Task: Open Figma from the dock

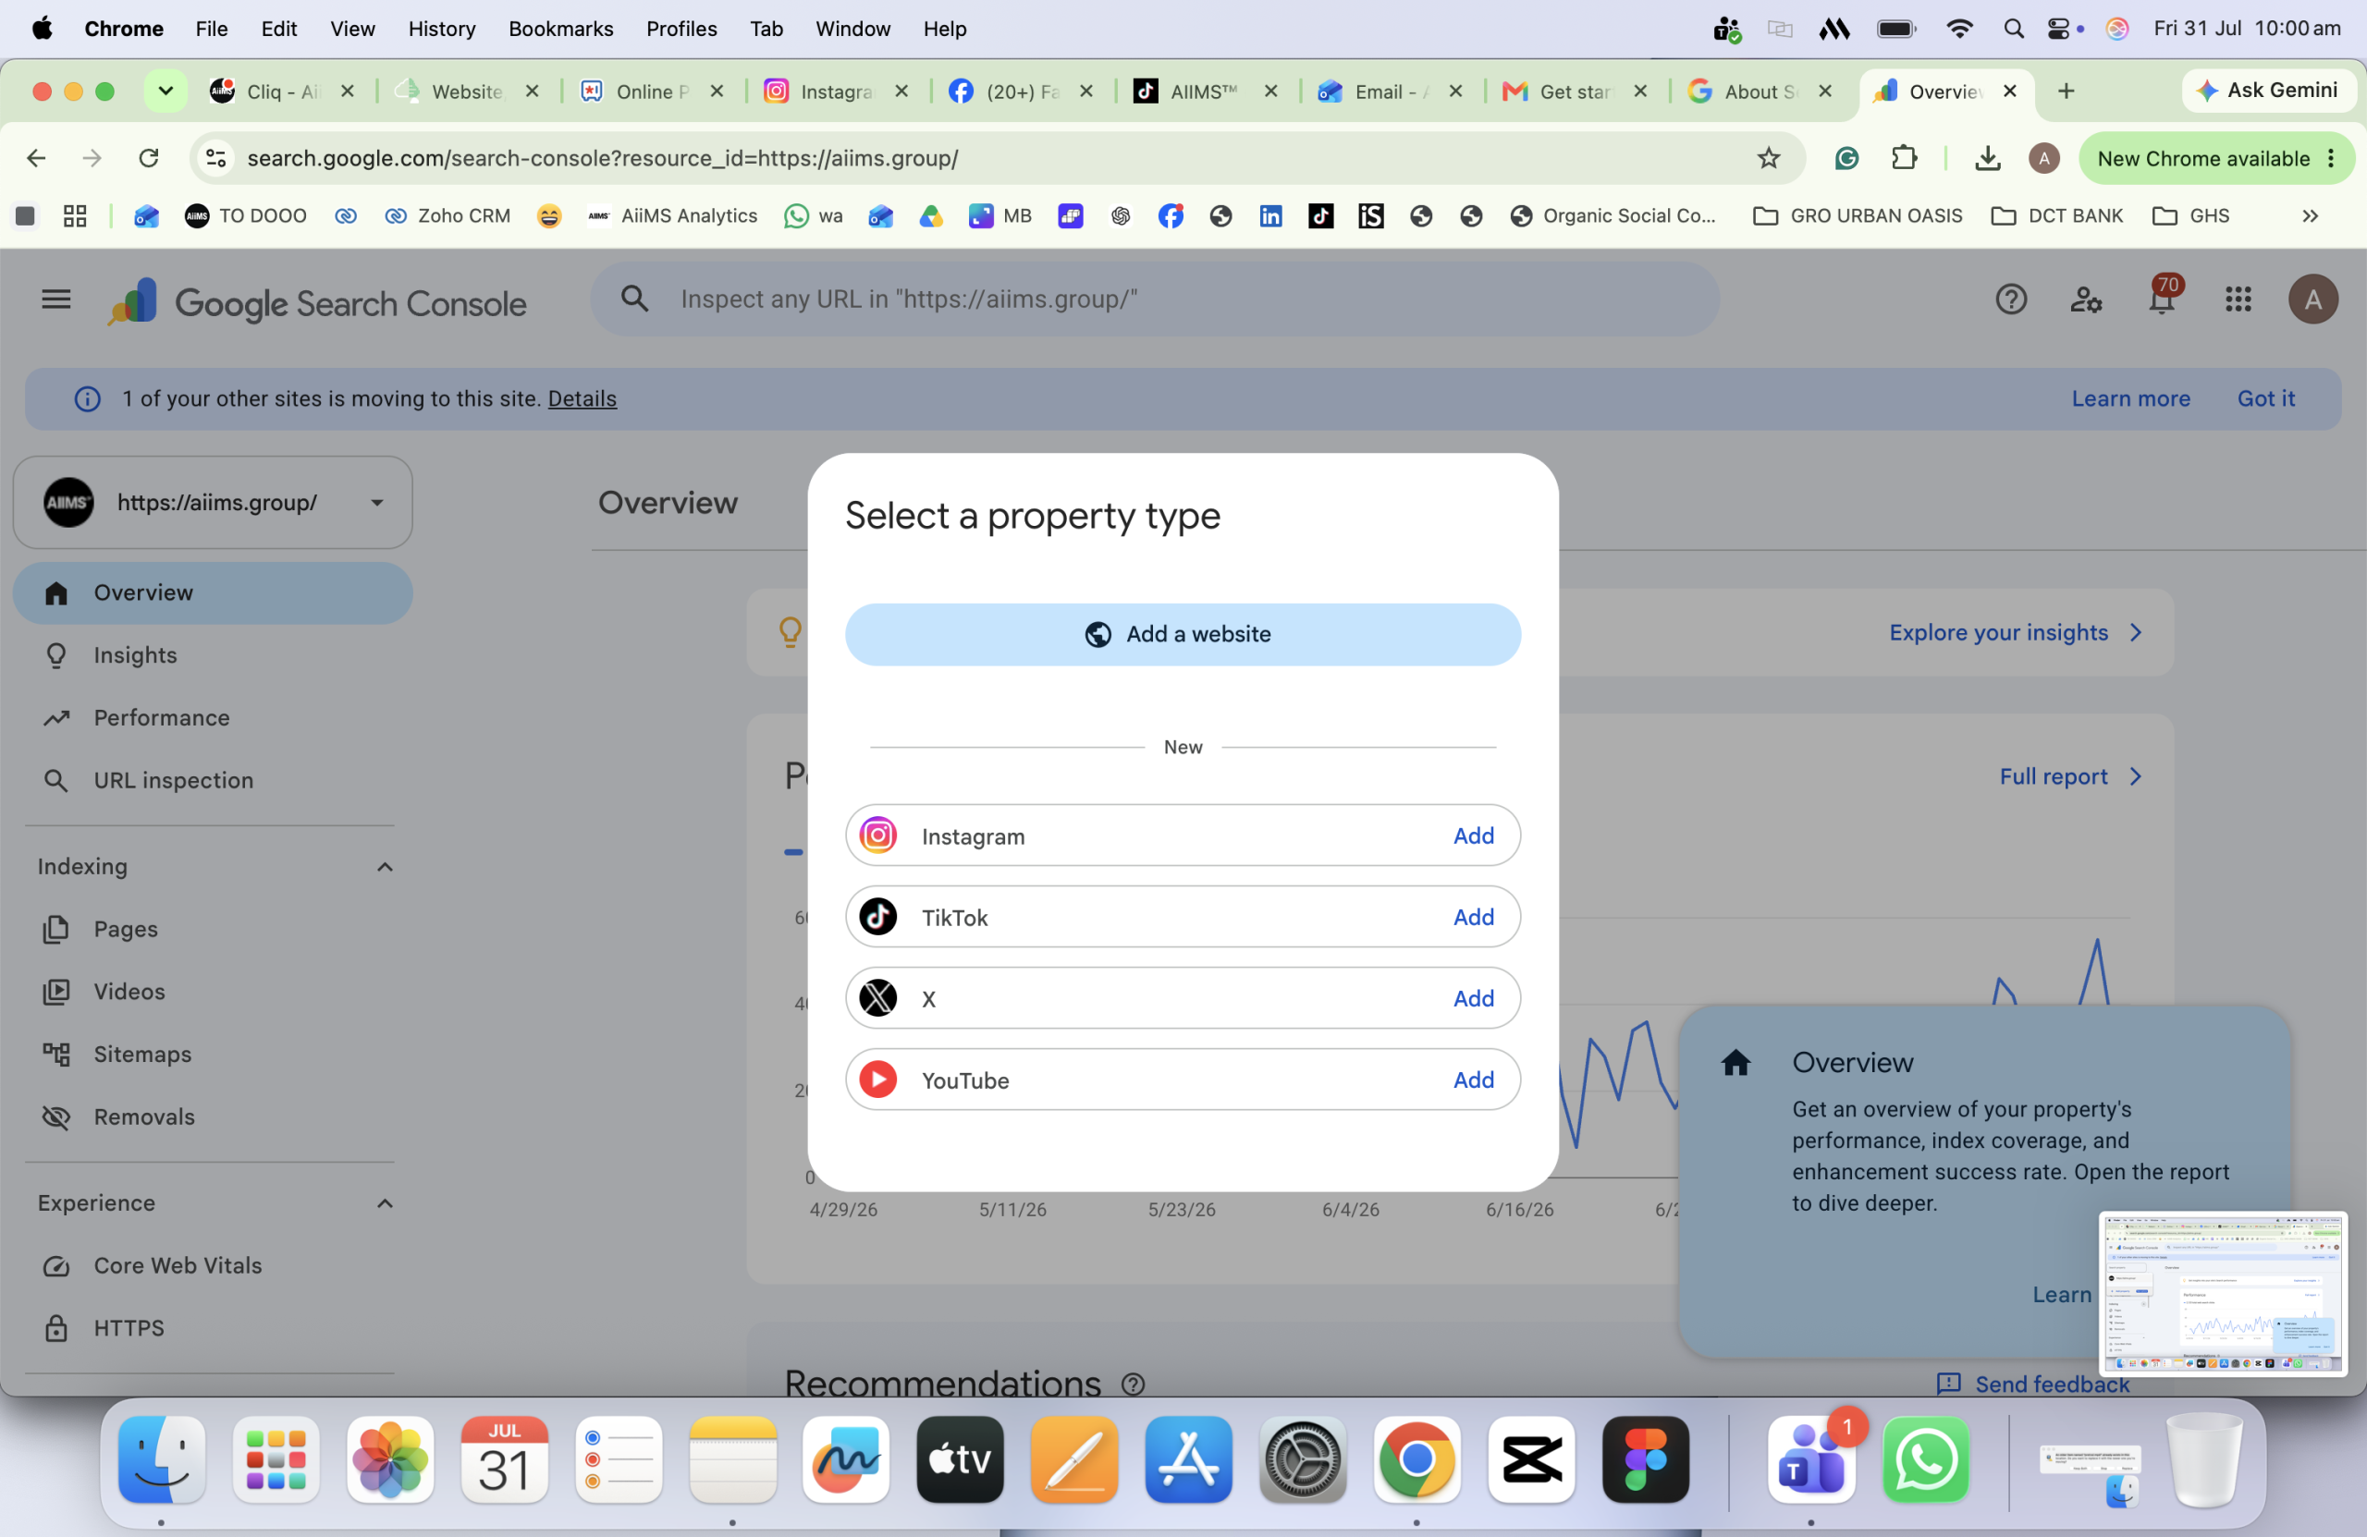Action: tap(1645, 1459)
